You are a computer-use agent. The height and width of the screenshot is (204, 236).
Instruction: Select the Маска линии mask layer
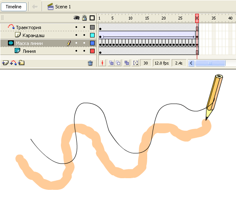[48, 43]
